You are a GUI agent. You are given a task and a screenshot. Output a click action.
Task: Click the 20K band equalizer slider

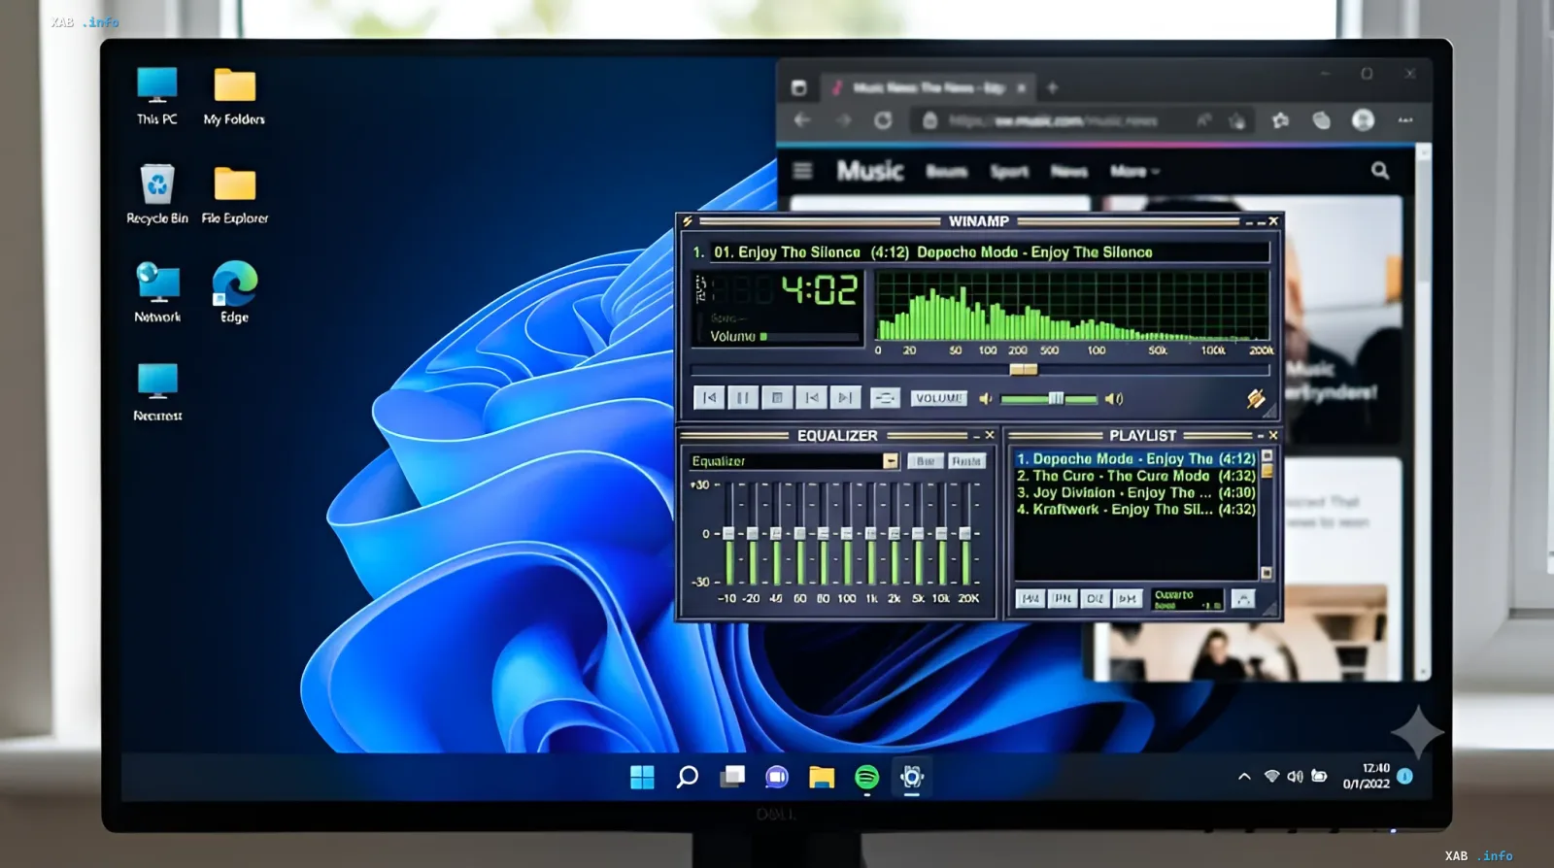965,533
